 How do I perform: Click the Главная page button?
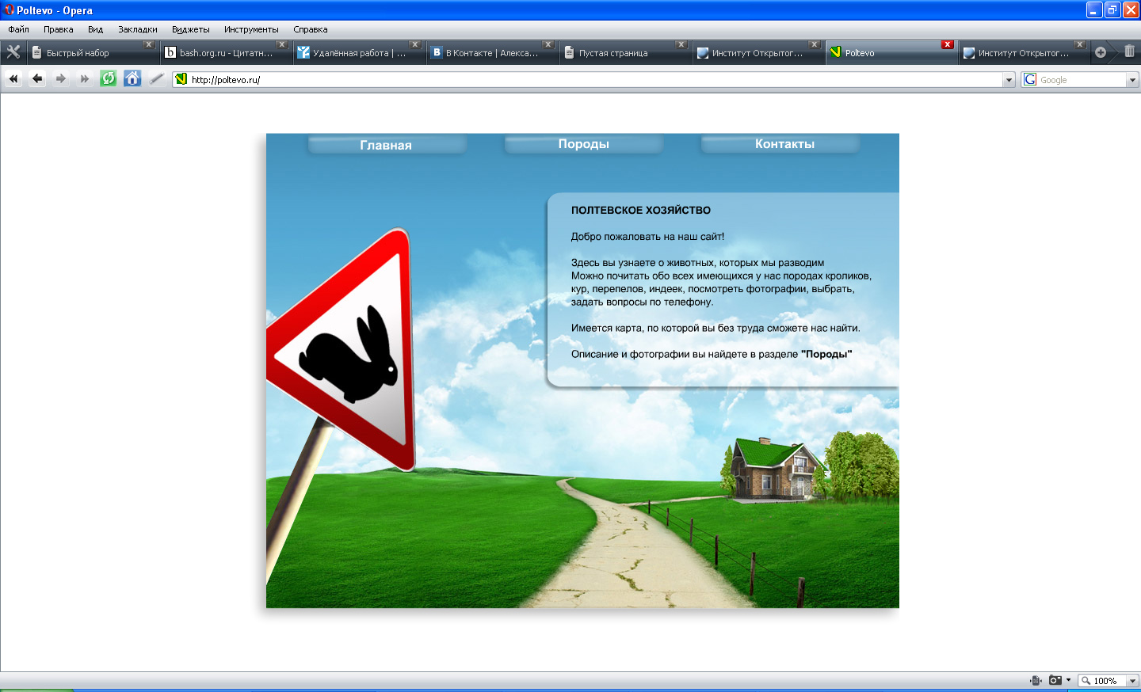386,144
